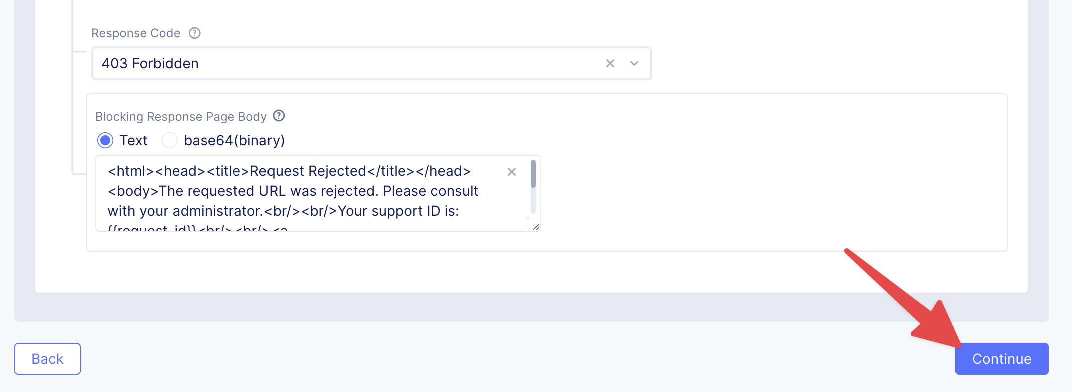The image size is (1072, 392).
Task: Open the 403 Forbidden combo box
Action: pos(346,63)
